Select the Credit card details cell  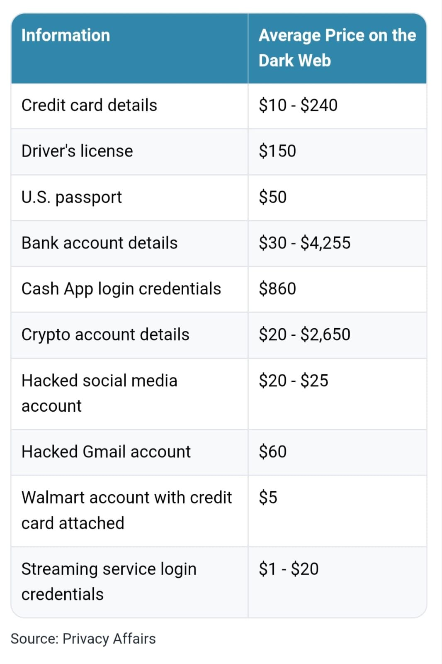89,105
